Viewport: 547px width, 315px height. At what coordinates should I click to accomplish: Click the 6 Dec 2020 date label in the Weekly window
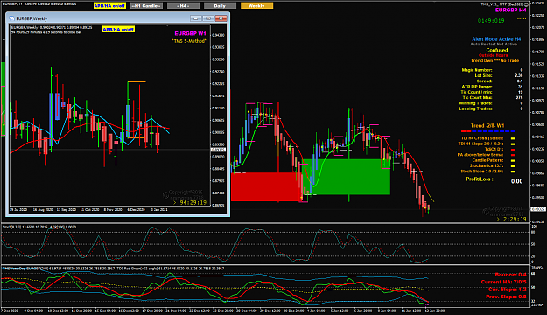(x=136, y=210)
